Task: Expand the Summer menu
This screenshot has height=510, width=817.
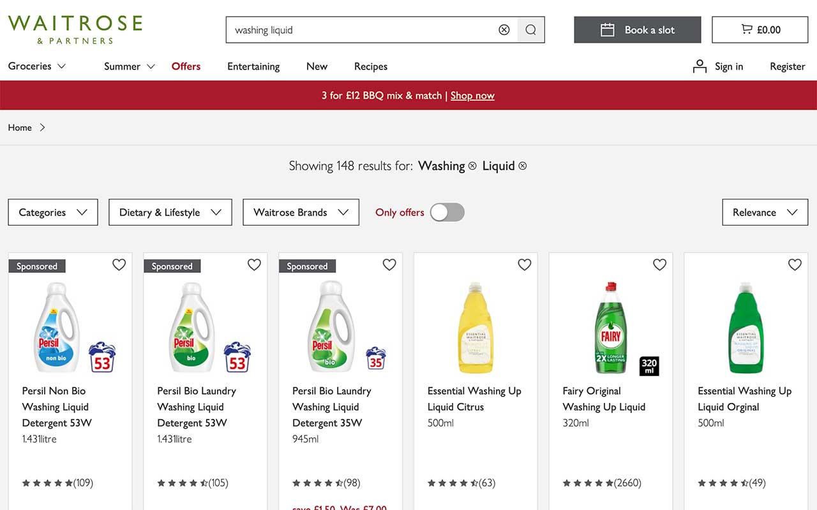Action: tap(130, 66)
